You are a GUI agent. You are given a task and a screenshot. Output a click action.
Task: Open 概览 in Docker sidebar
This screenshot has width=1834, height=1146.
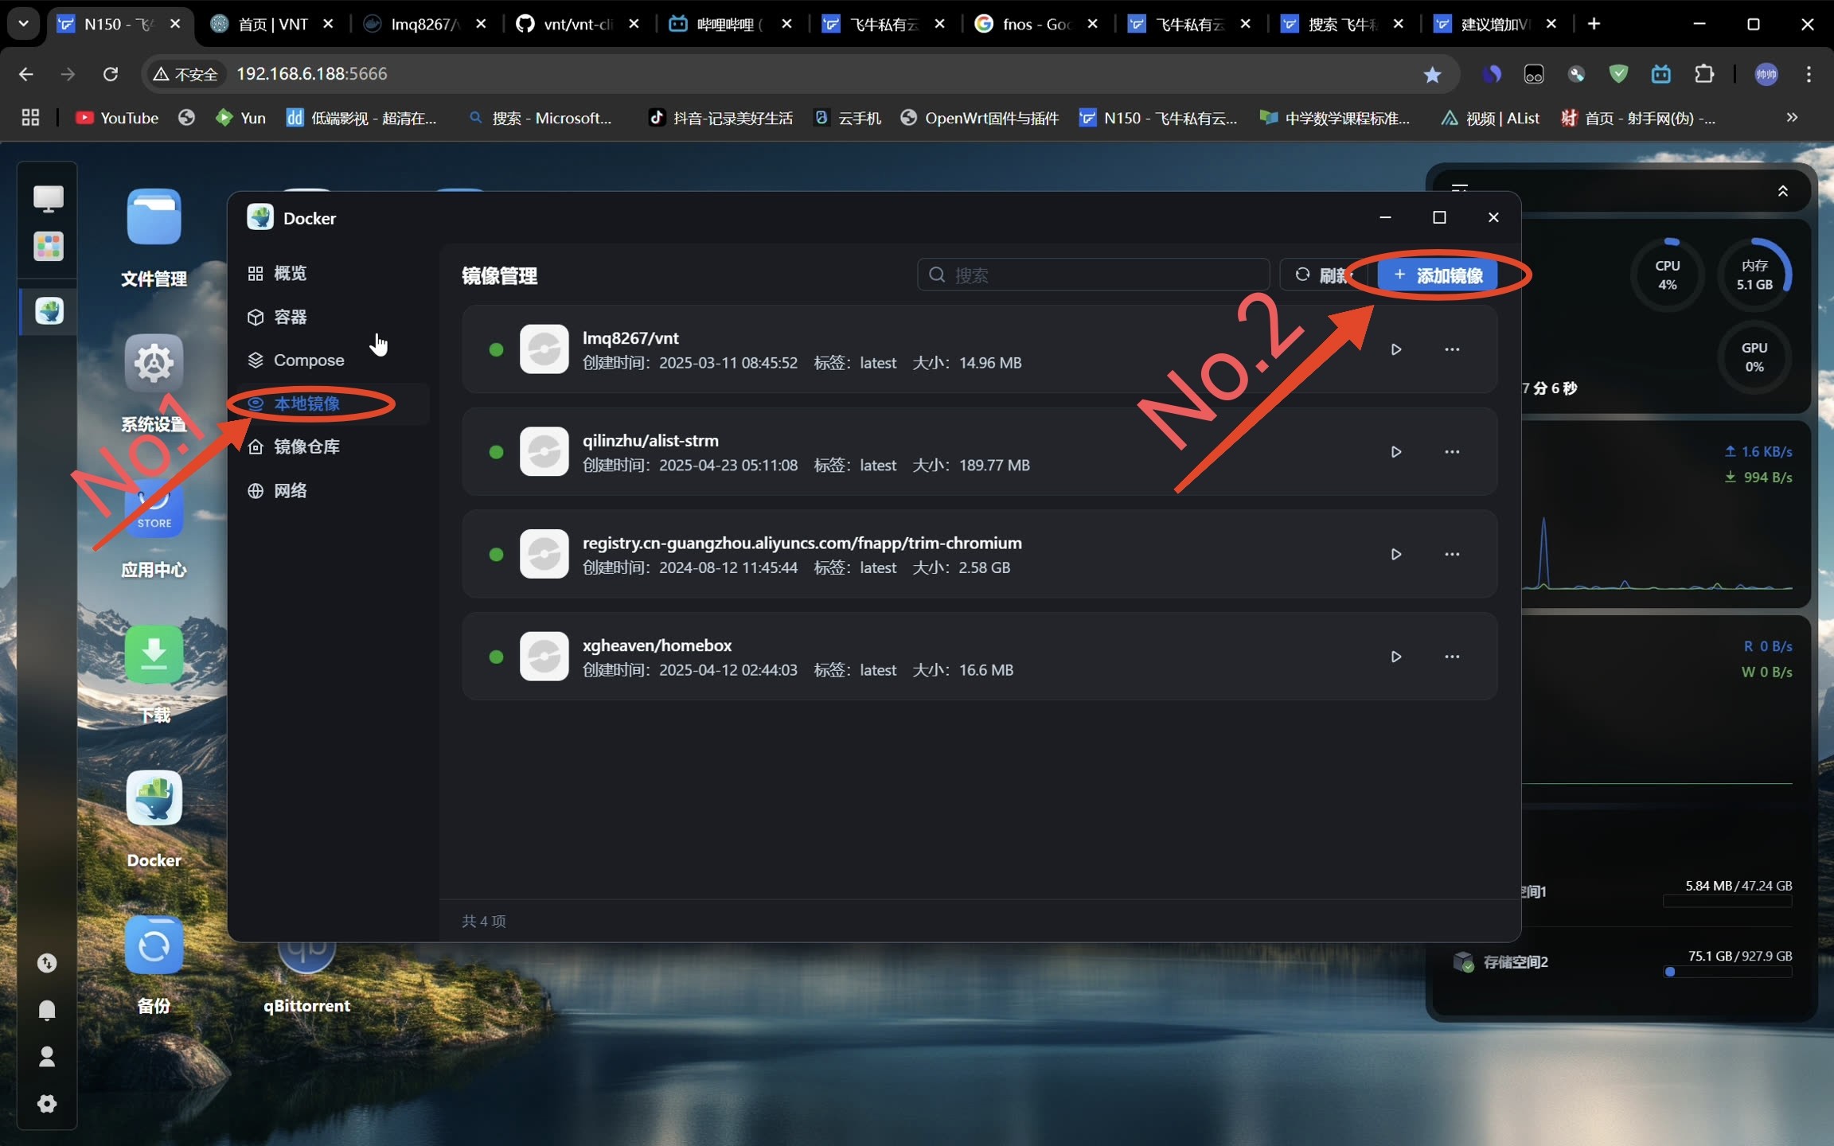click(x=333, y=273)
